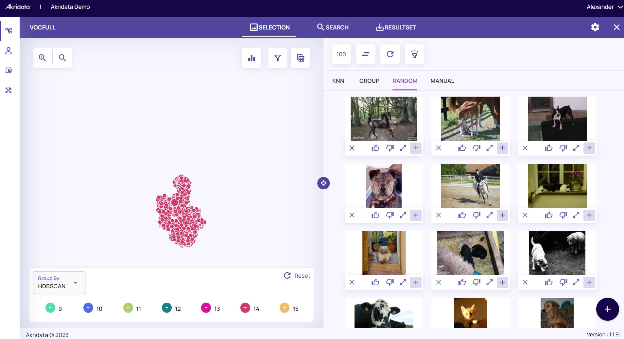624x339 pixels.
Task: Open hierarchy tree icon in sidebar
Action: point(9,31)
